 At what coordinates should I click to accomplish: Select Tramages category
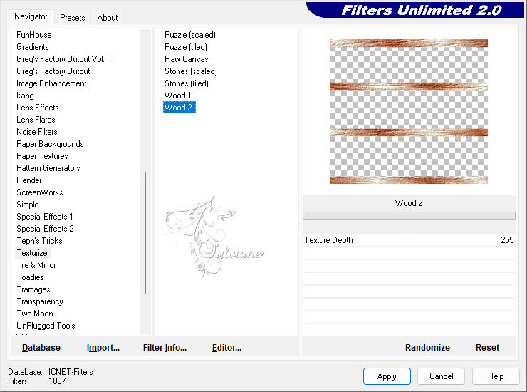click(x=33, y=289)
